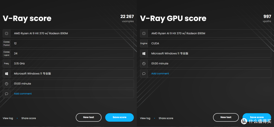Open Share score in V-Ray GPU score panel
Screen dimensions: 274x127
[166, 118]
